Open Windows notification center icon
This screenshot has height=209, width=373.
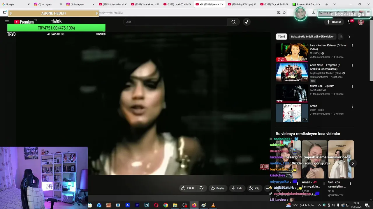pyautogui.click(x=367, y=205)
